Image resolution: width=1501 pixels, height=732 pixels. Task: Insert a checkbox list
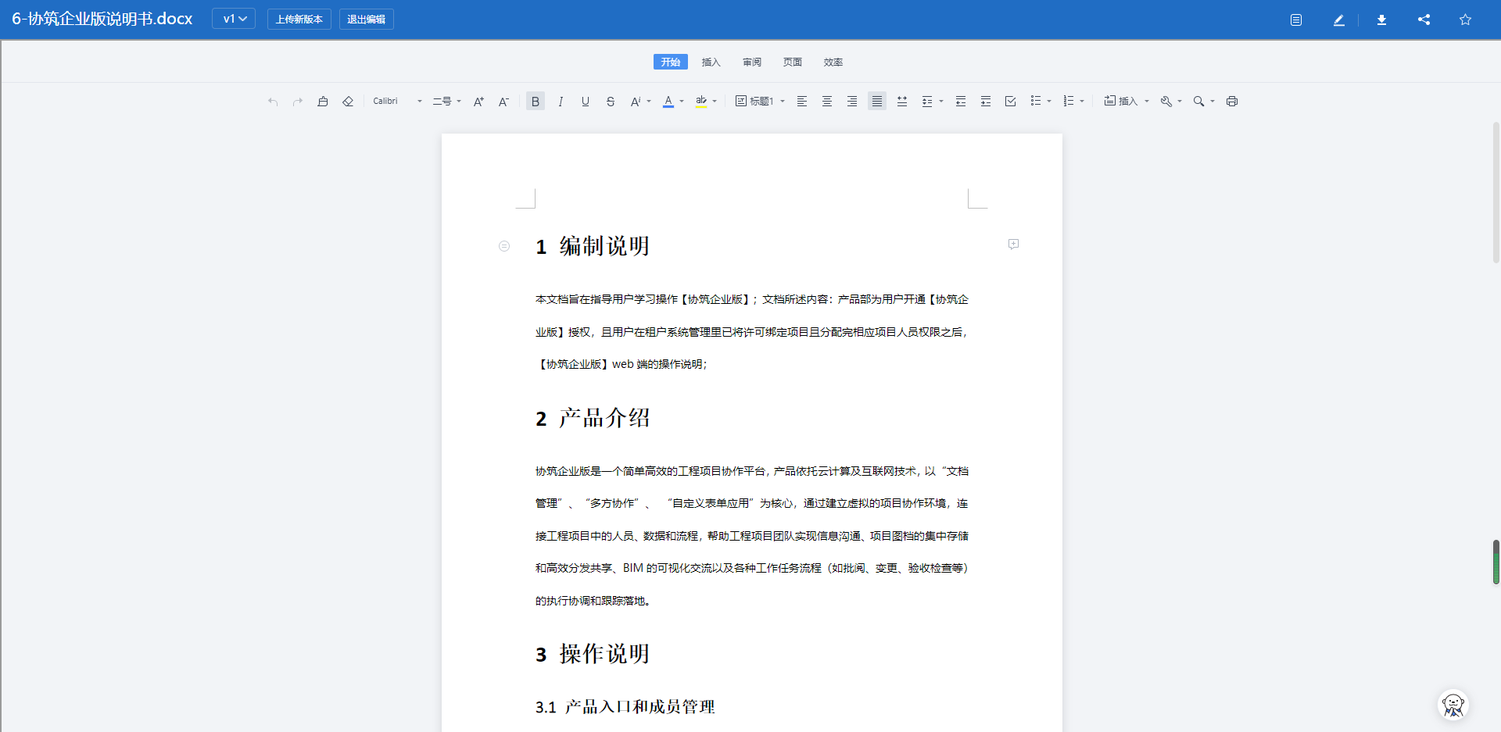(x=1010, y=101)
